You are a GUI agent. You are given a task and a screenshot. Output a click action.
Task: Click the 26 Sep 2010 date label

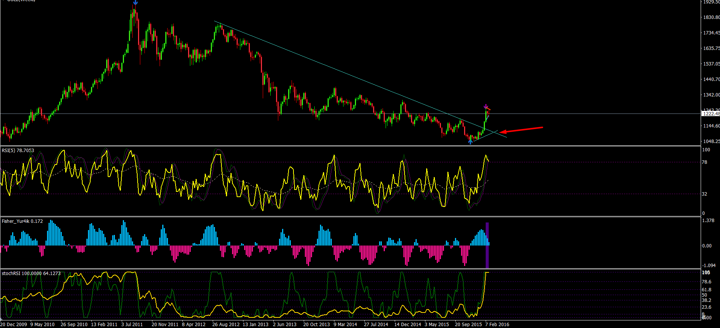point(74,325)
